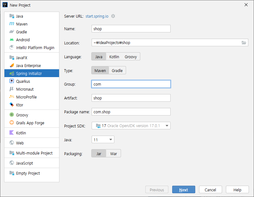
Task: Click the IntelliJ logo in title bar
Action: pos(5,5)
